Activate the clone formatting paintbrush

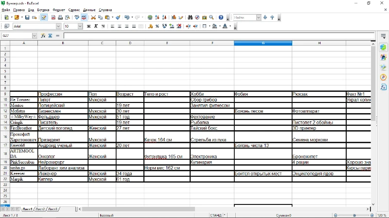point(118,17)
